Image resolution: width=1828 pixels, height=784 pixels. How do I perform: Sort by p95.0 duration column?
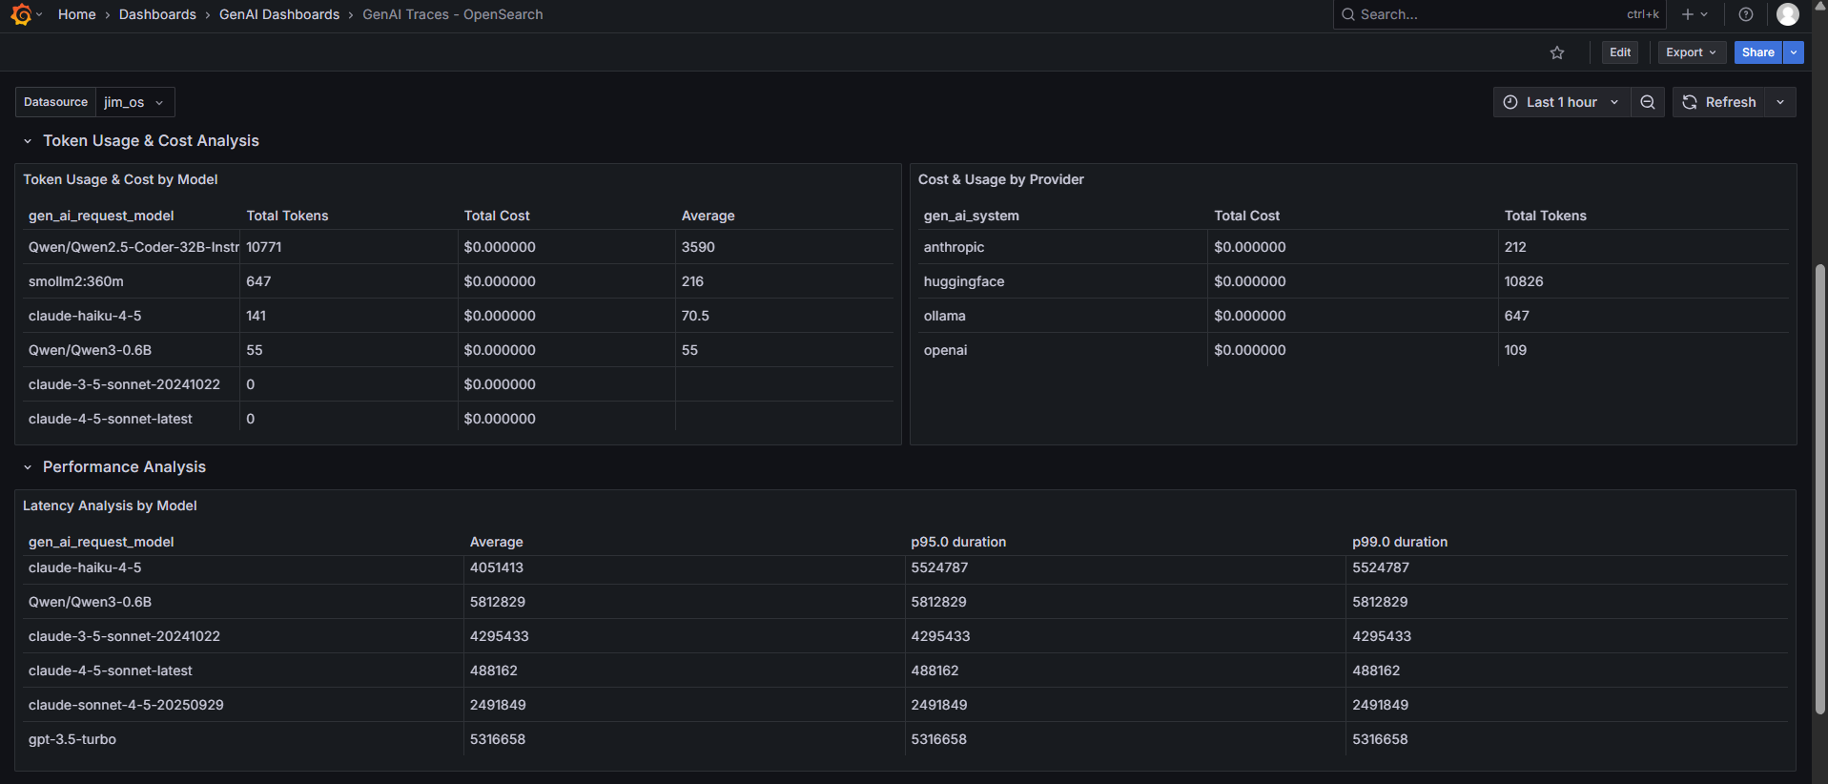958,542
